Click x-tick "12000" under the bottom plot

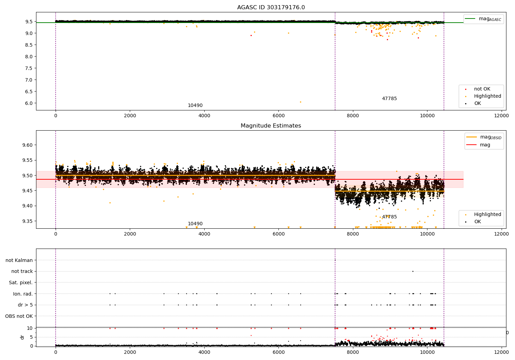pos(501,352)
